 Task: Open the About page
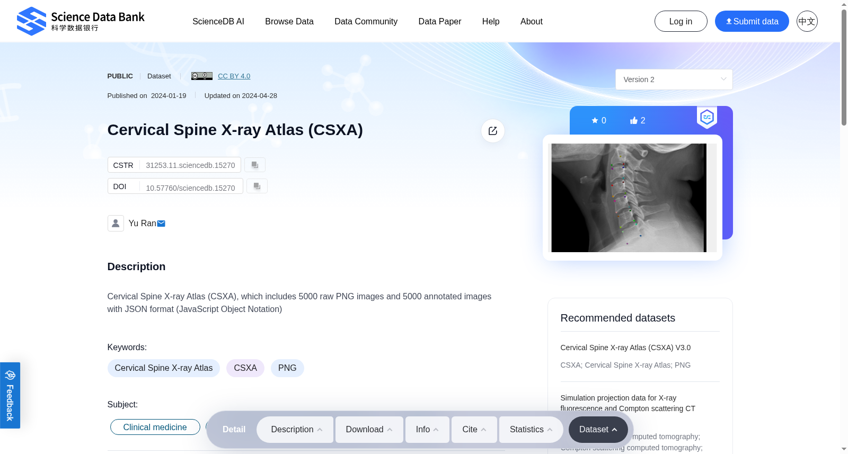point(532,21)
